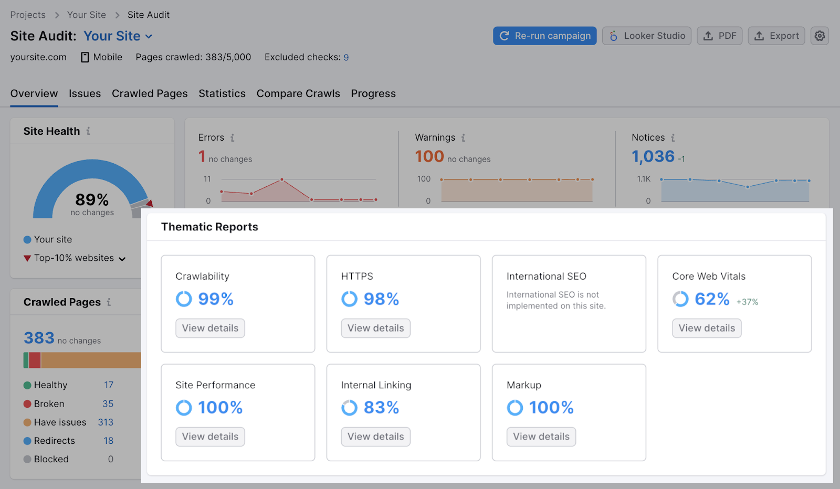Click the Pages crawled: 383/5,000 text

pos(193,57)
